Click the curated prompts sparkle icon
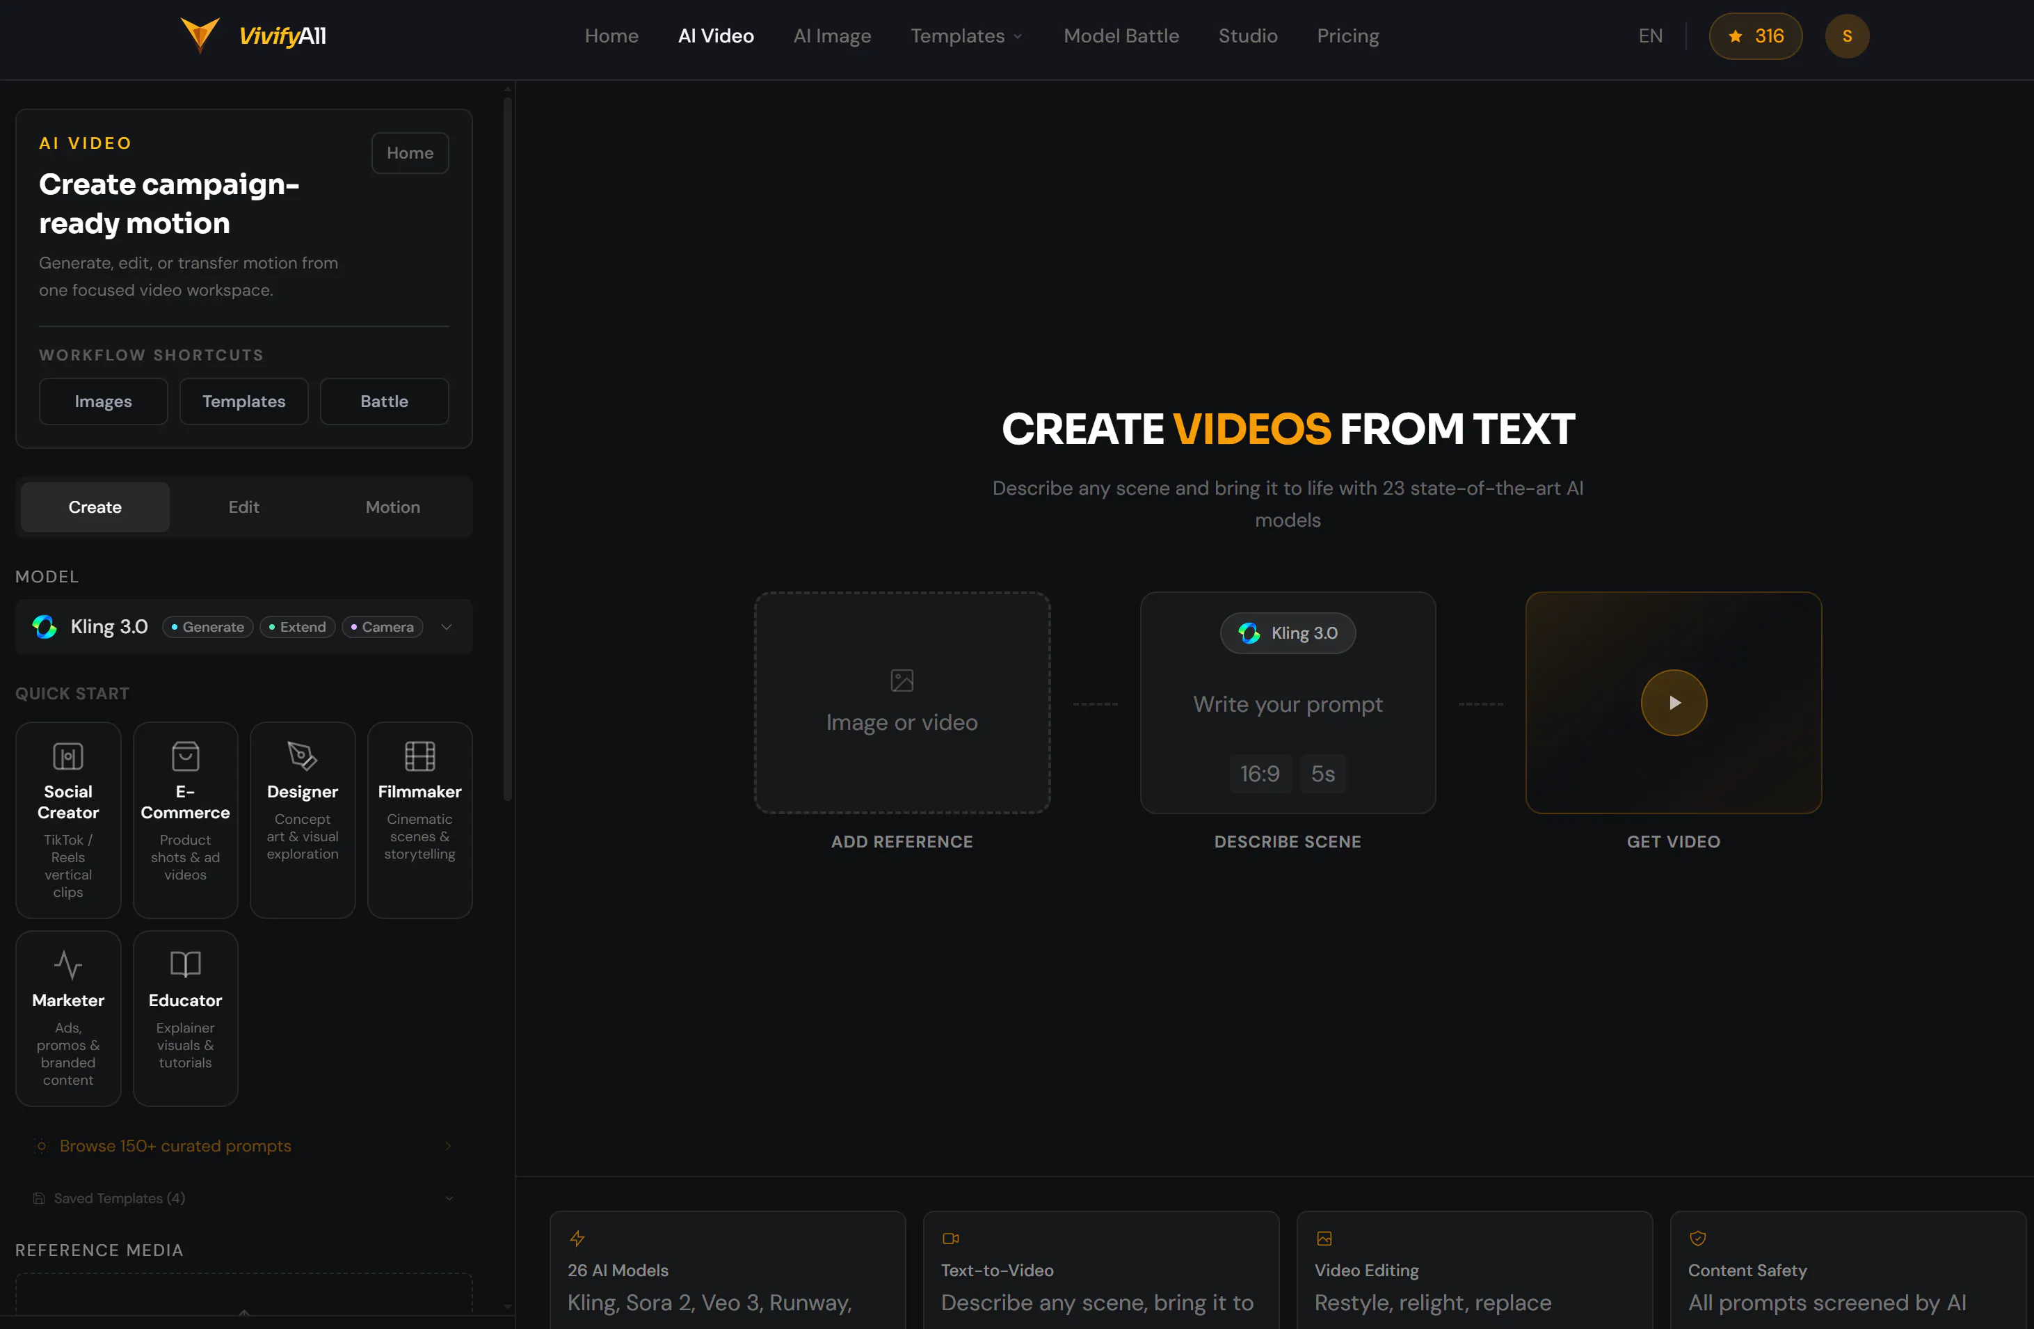2034x1329 pixels. tap(41, 1145)
